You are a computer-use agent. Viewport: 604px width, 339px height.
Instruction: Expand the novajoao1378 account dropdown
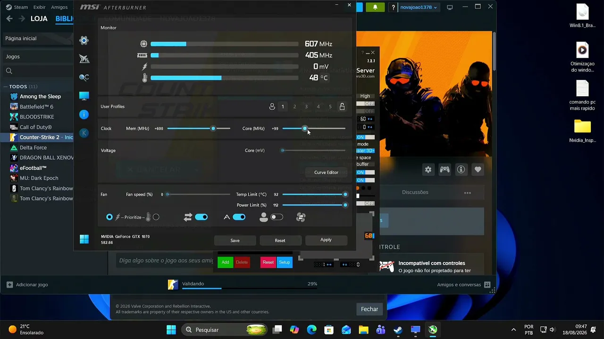[419, 7]
